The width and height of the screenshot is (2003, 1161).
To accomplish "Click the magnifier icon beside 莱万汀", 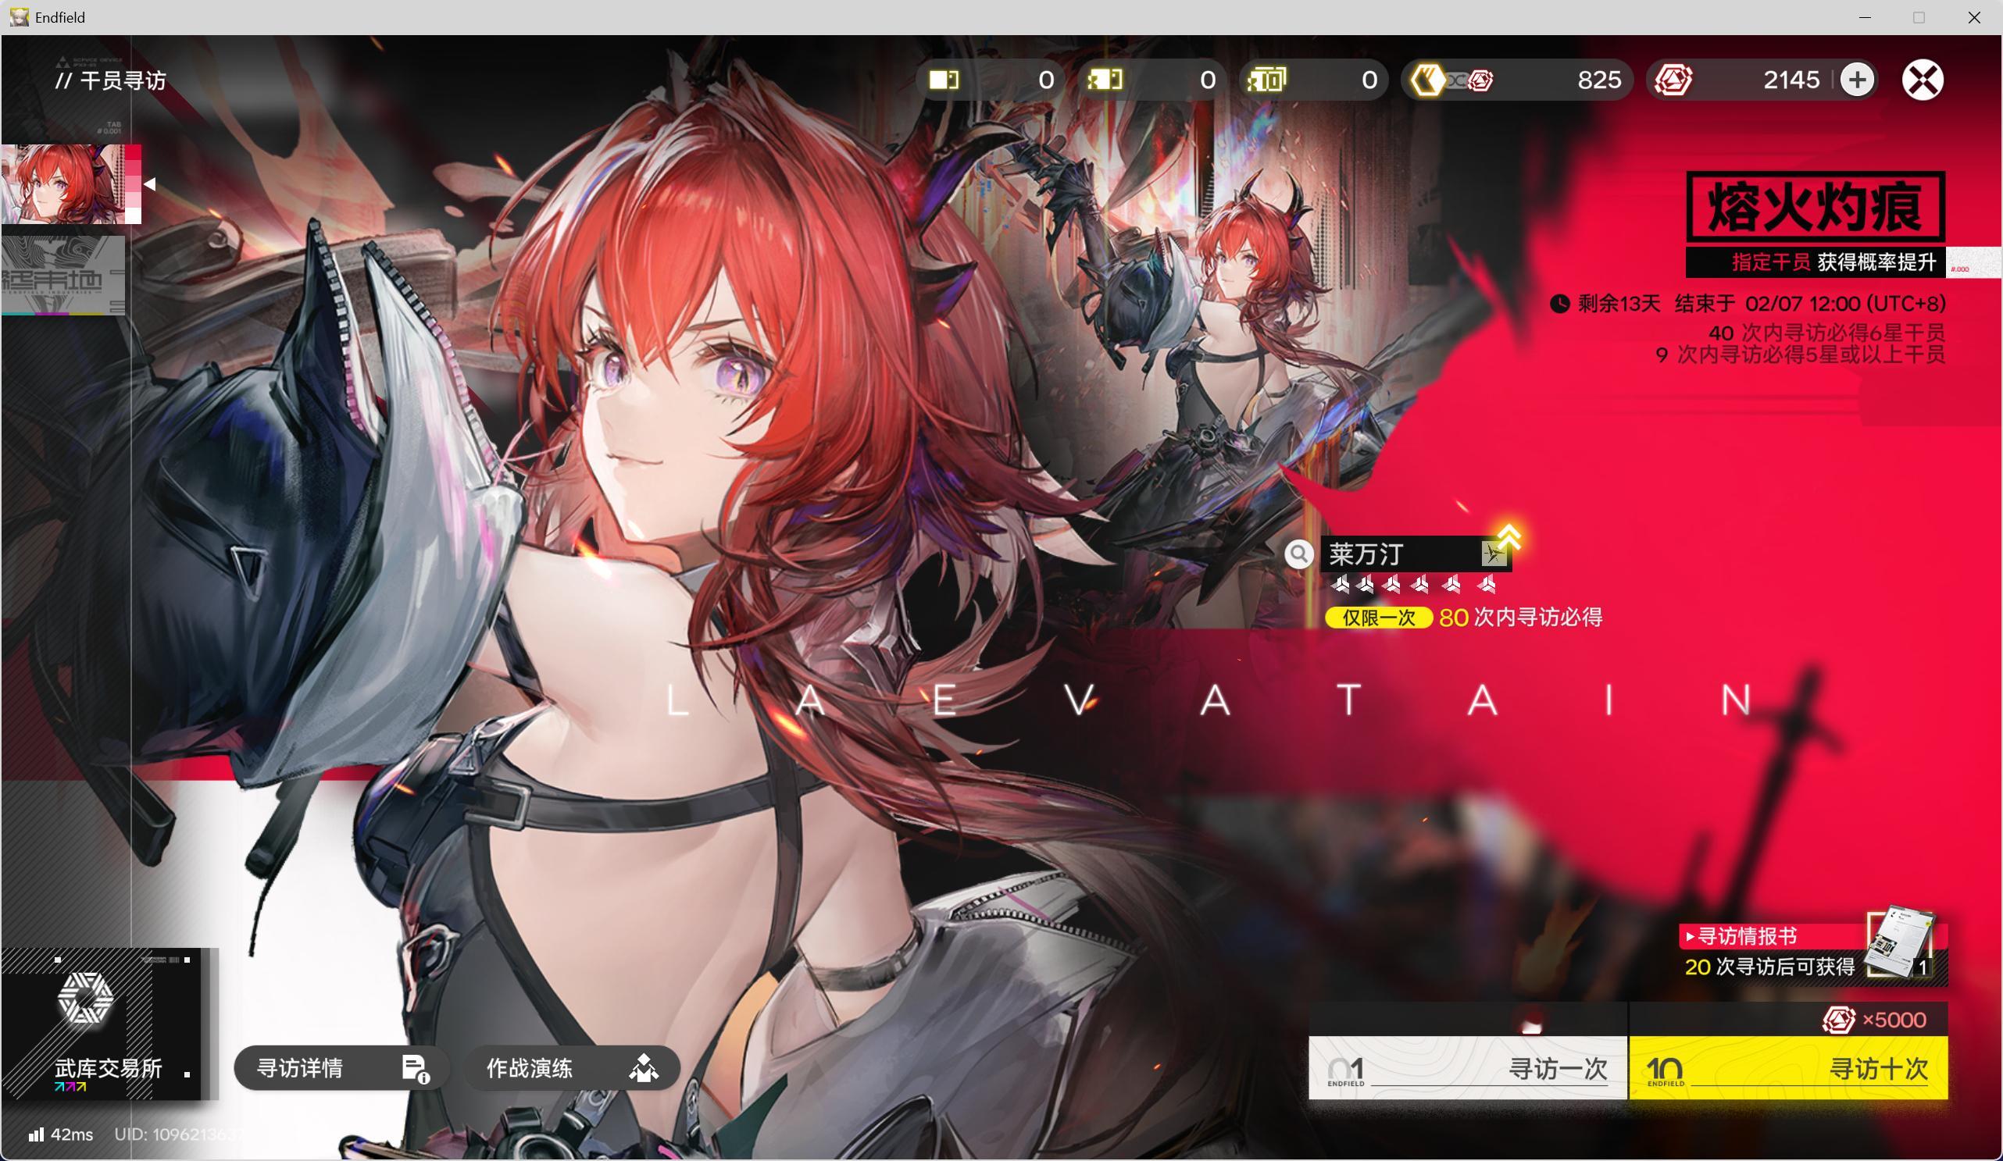I will pos(1299,553).
